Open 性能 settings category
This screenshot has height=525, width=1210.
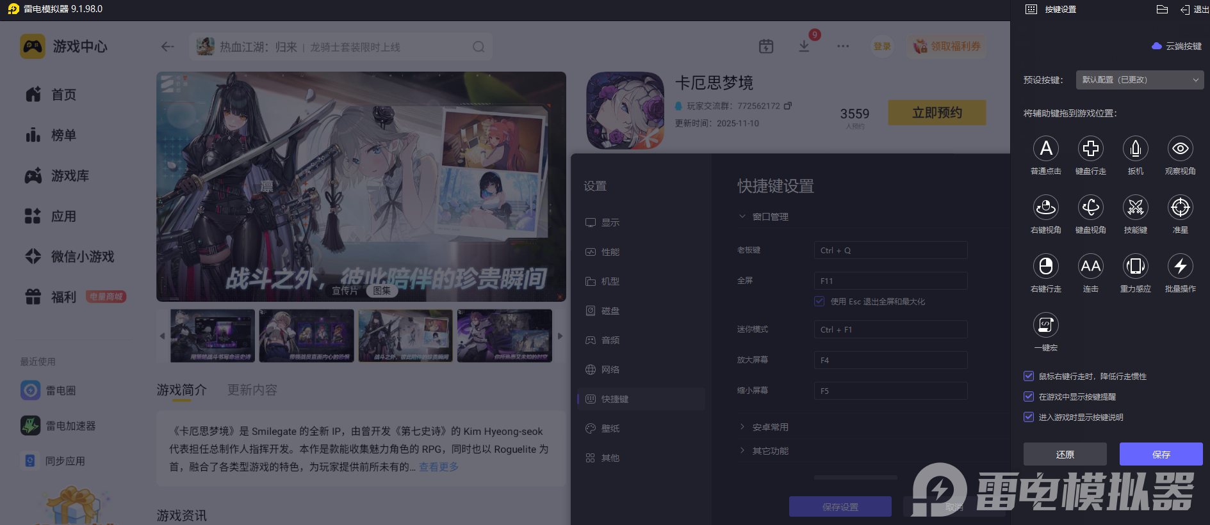click(641, 252)
